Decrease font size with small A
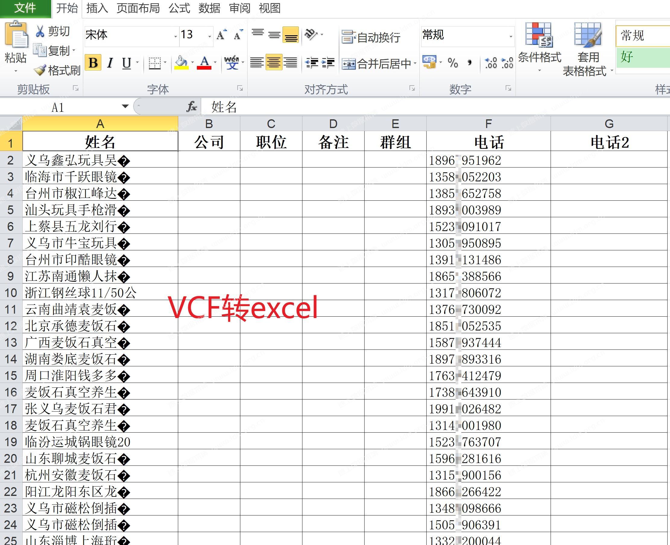This screenshot has width=670, height=545. [238, 35]
